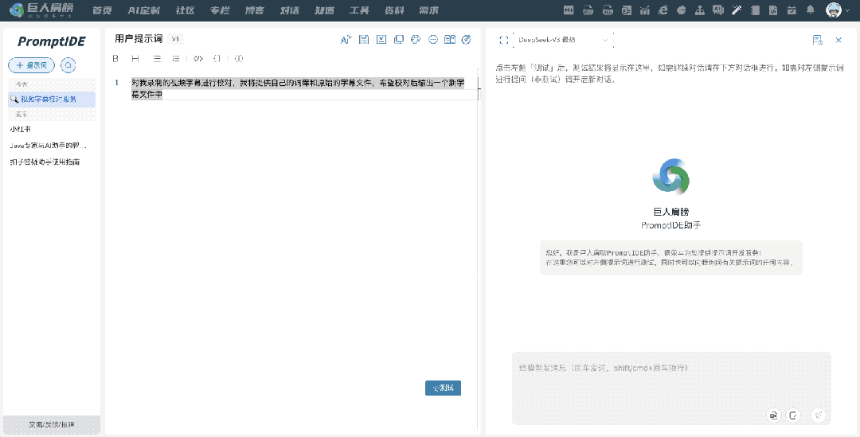This screenshot has height=437, width=860.
Task: Open the calendar check icon
Action: [x=792, y=10]
